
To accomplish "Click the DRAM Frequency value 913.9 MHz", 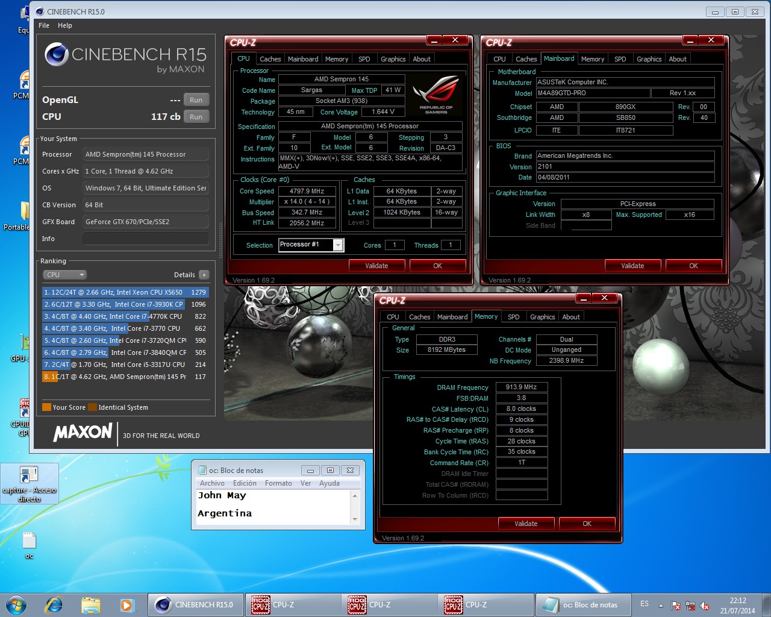I will [x=522, y=387].
